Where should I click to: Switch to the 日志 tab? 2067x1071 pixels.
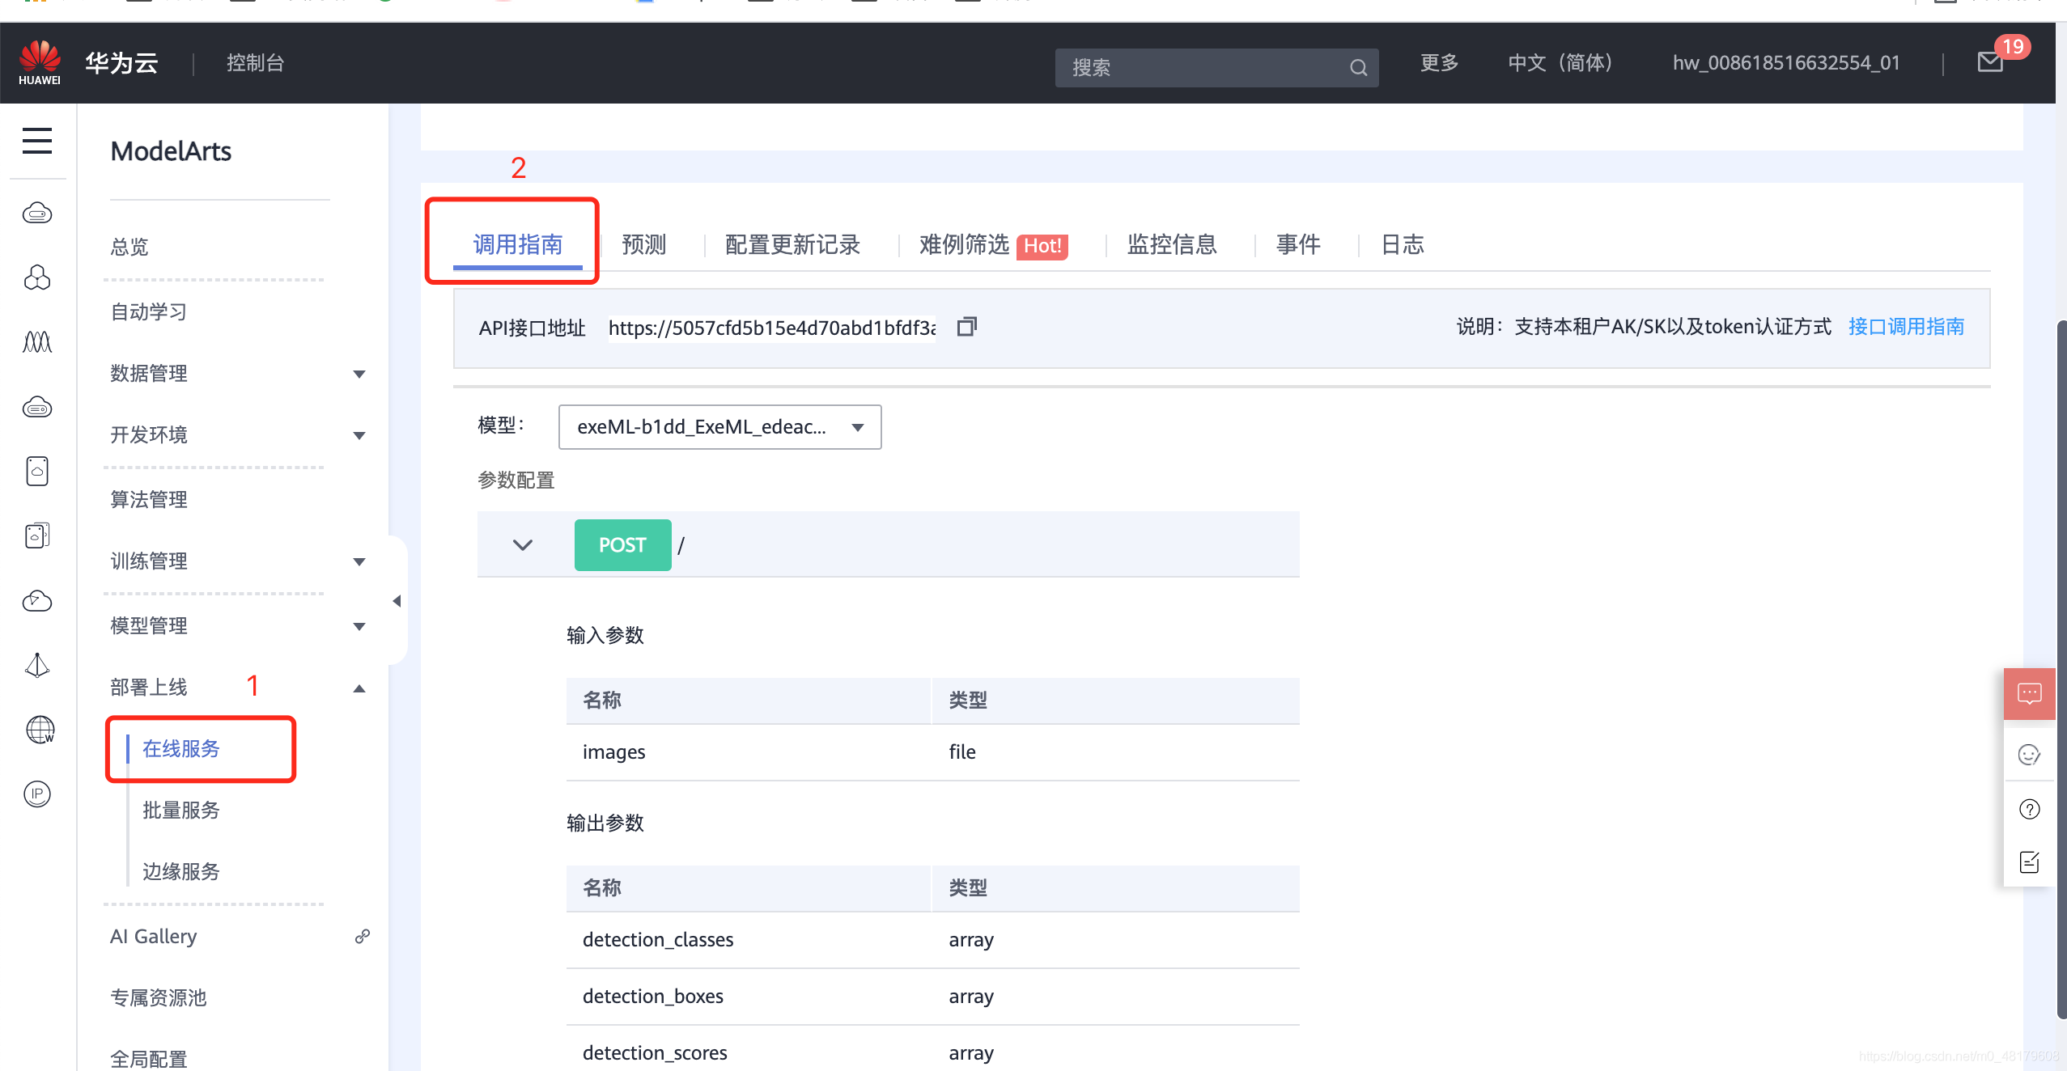point(1402,244)
